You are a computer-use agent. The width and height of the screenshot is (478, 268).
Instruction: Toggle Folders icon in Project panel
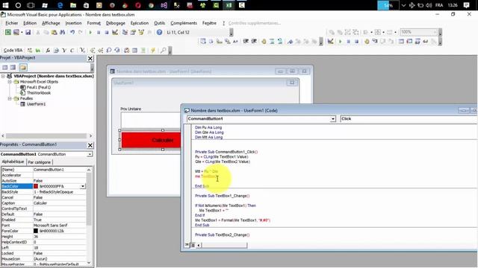click(23, 68)
